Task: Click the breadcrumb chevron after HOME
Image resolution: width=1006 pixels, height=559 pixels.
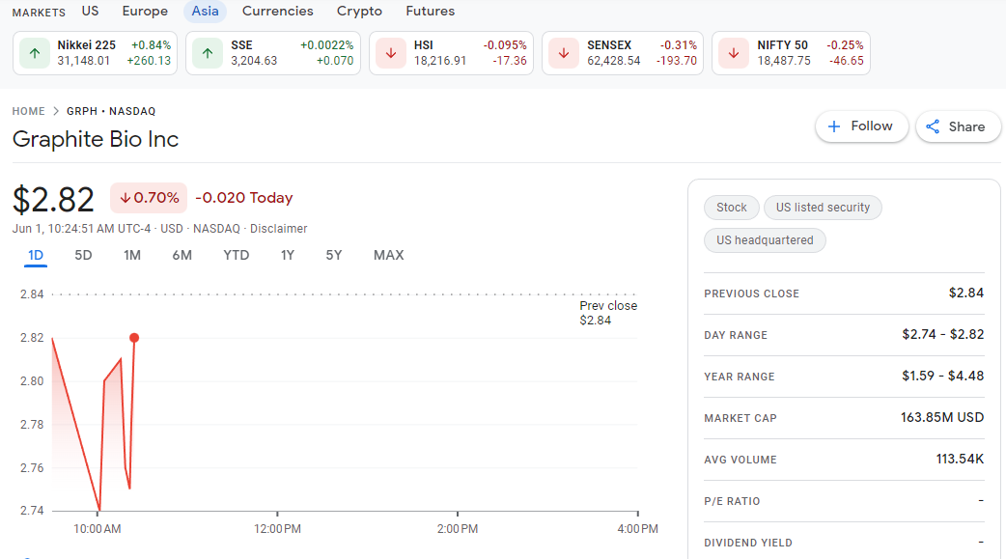Action: pyautogui.click(x=56, y=111)
